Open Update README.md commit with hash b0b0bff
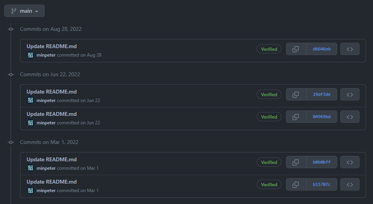Screen dimensions: 373x204 pyautogui.click(x=52, y=160)
